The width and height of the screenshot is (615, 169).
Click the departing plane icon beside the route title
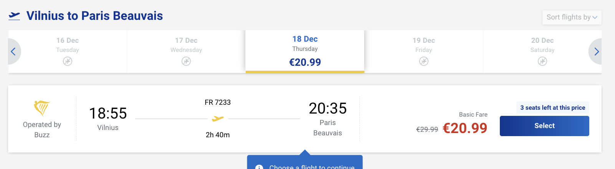[x=14, y=16]
